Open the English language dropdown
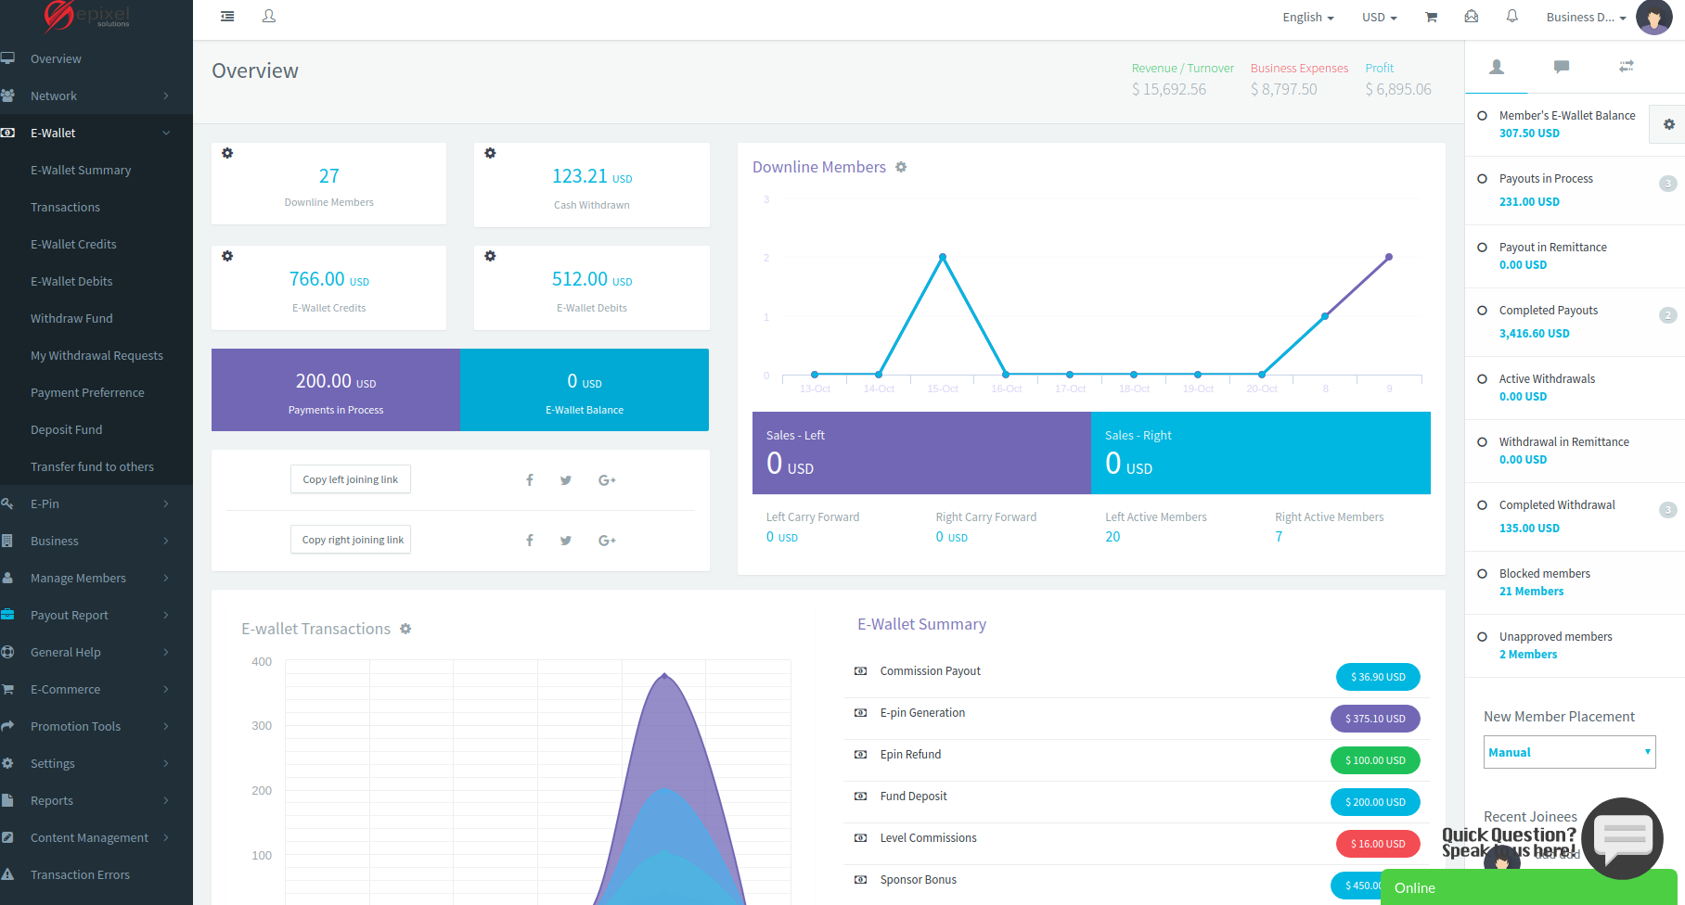The image size is (1685, 905). click(x=1308, y=18)
